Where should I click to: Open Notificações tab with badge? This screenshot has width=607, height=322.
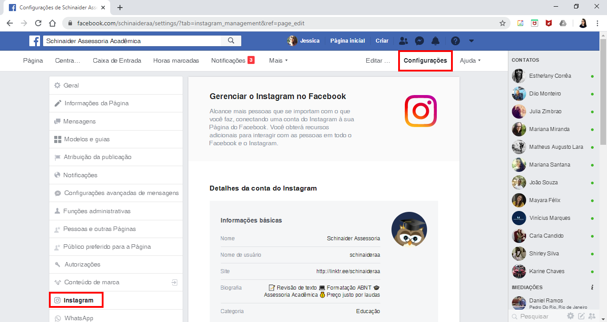233,60
